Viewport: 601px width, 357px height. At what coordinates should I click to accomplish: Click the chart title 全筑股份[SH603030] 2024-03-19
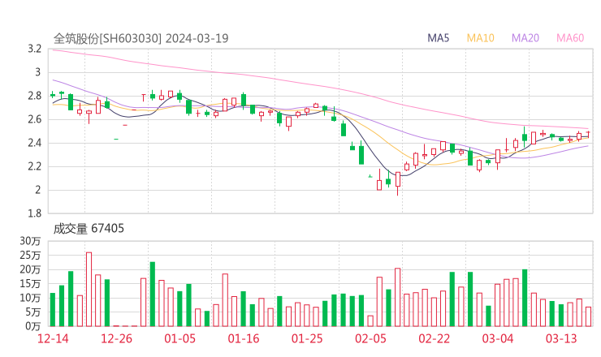(x=141, y=38)
